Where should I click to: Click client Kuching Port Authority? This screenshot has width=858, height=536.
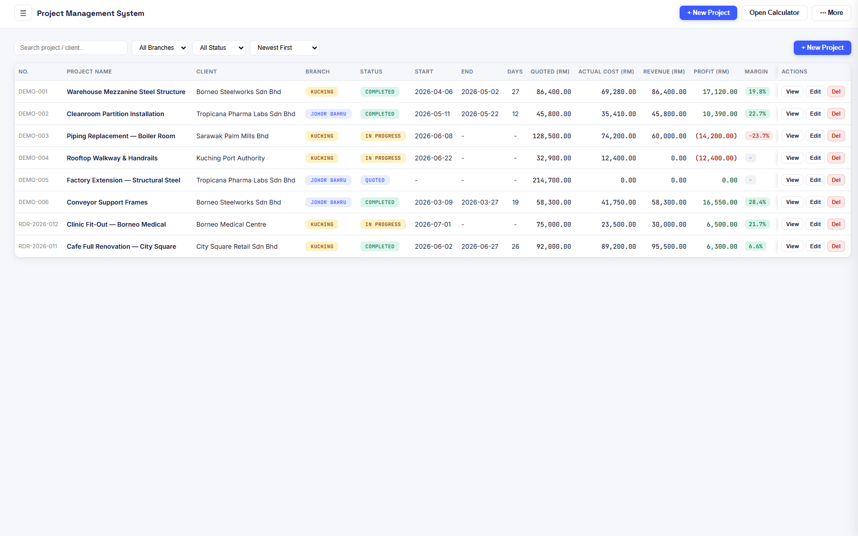pos(230,158)
